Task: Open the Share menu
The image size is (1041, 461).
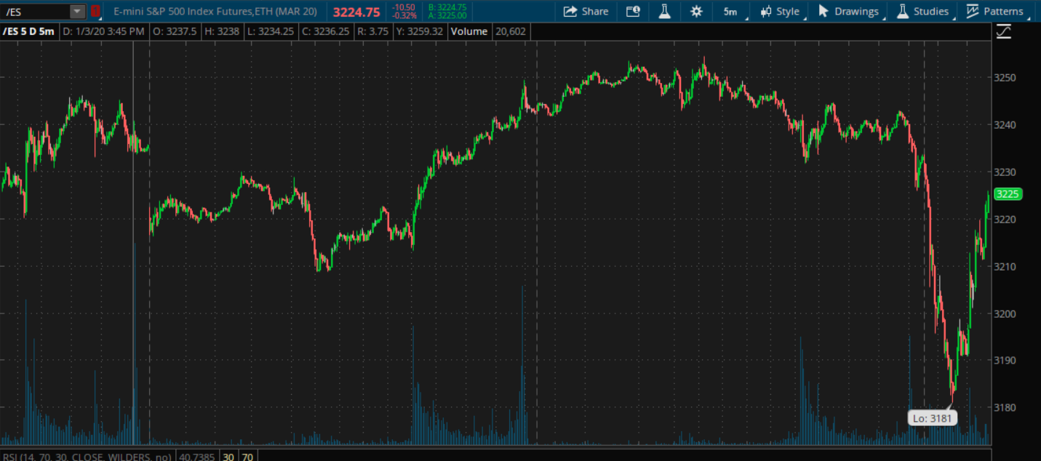Action: 586,11
